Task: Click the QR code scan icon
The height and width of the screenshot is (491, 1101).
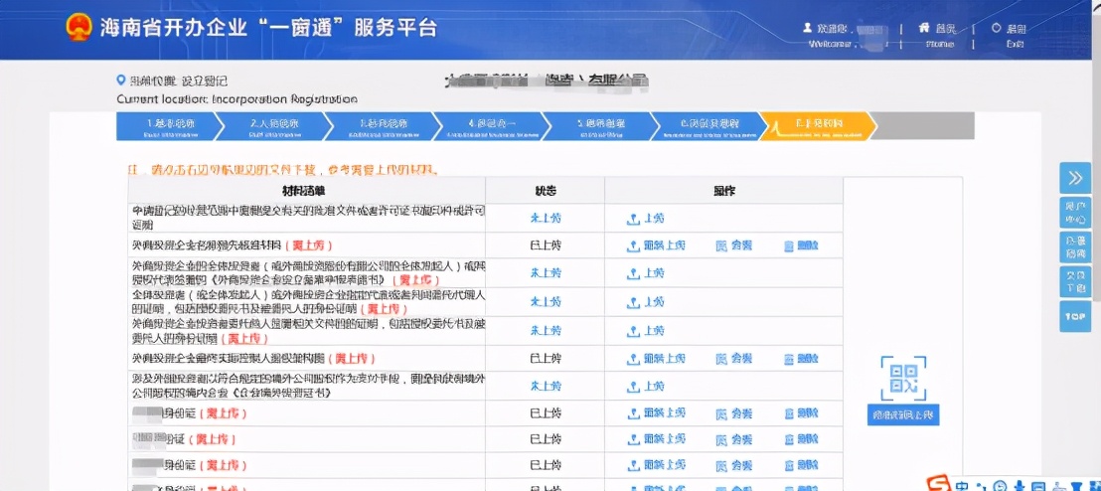Action: tap(902, 377)
